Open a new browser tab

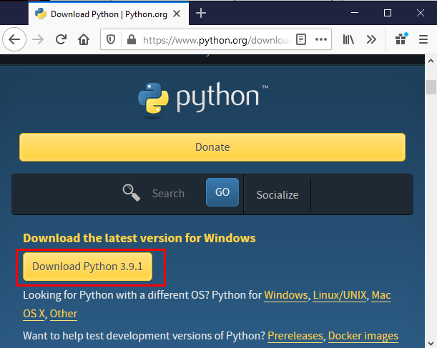click(x=201, y=13)
